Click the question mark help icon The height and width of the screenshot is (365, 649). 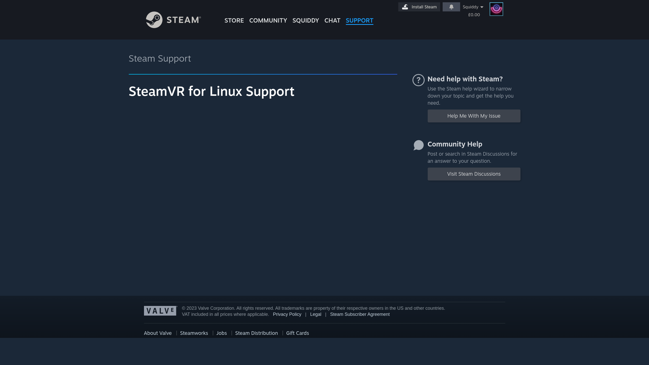pyautogui.click(x=418, y=80)
